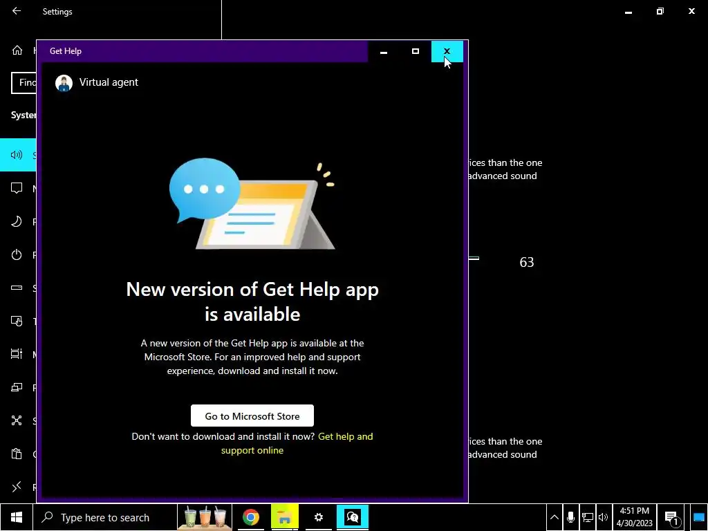Open the Notifications icon in Settings sidebar
The width and height of the screenshot is (708, 531).
click(x=17, y=188)
